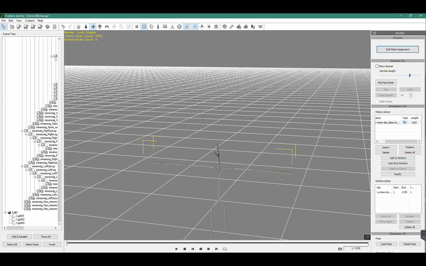
Task: Click Soft Mesh Assignment button
Action: (x=398, y=49)
